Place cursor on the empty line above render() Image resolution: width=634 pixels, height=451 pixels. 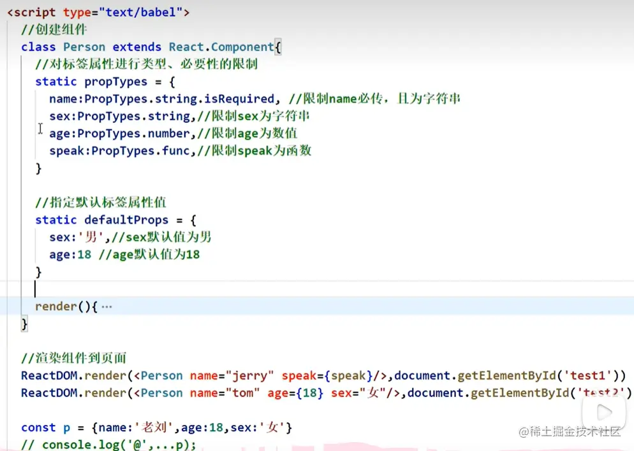pyautogui.click(x=317, y=289)
